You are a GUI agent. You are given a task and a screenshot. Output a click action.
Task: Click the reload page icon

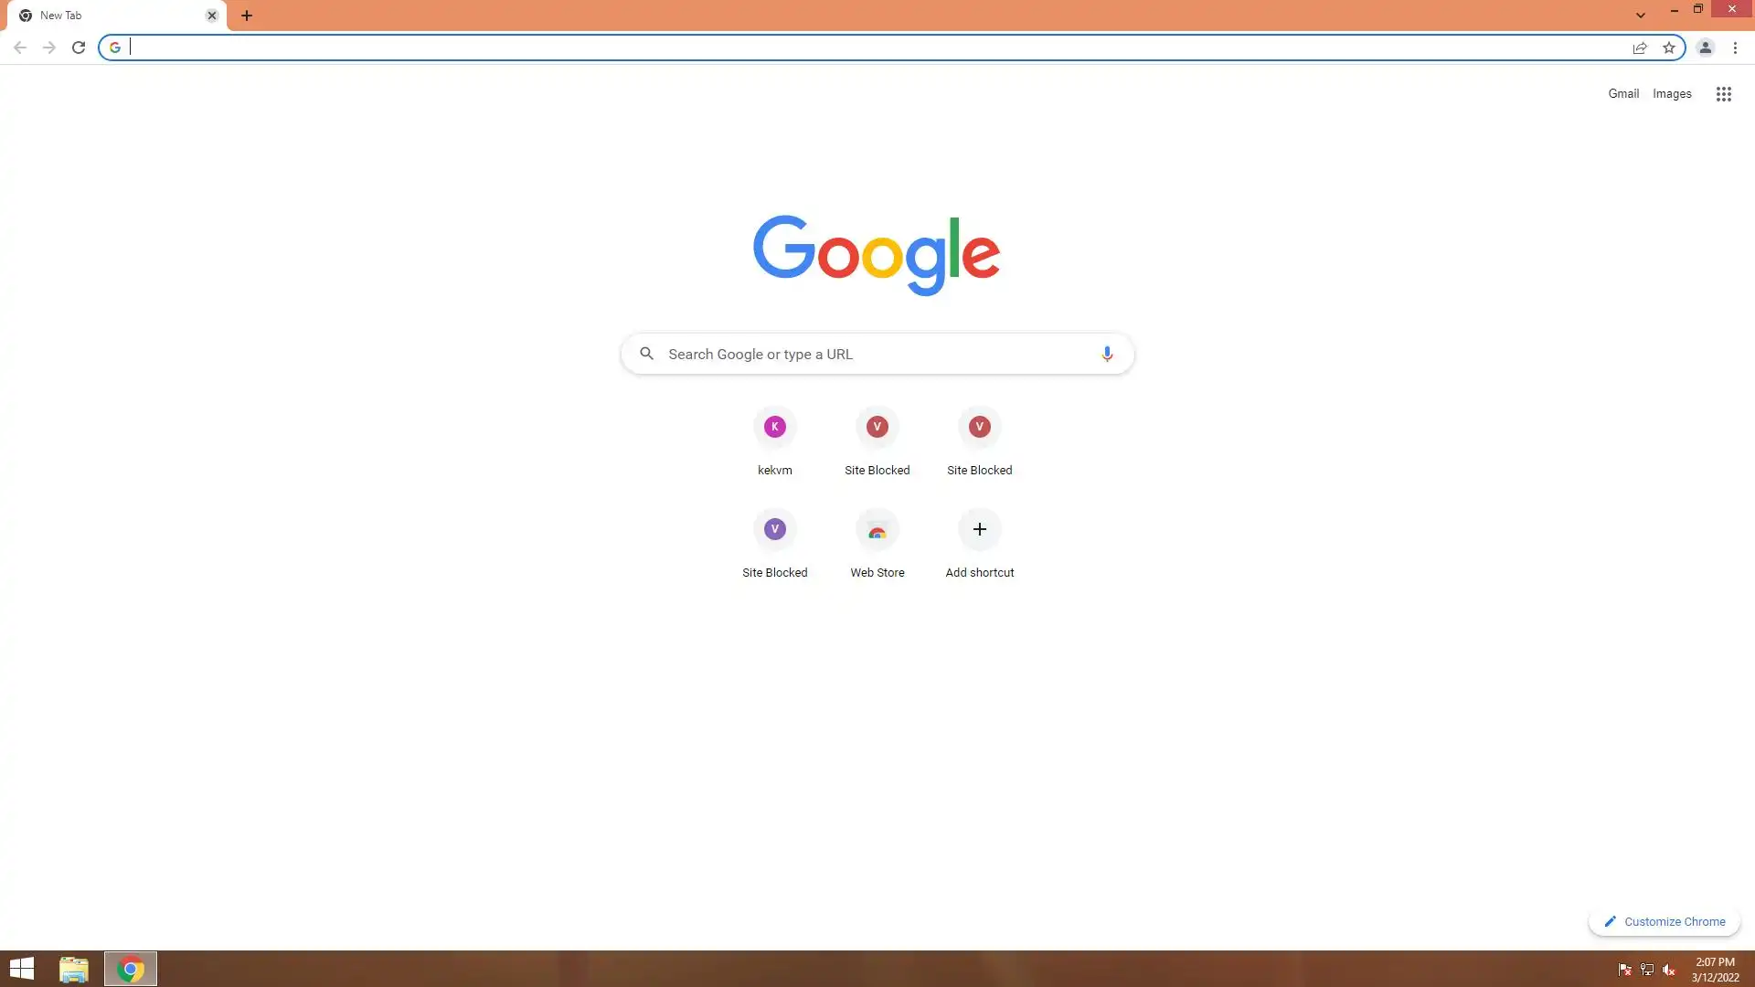click(x=79, y=48)
